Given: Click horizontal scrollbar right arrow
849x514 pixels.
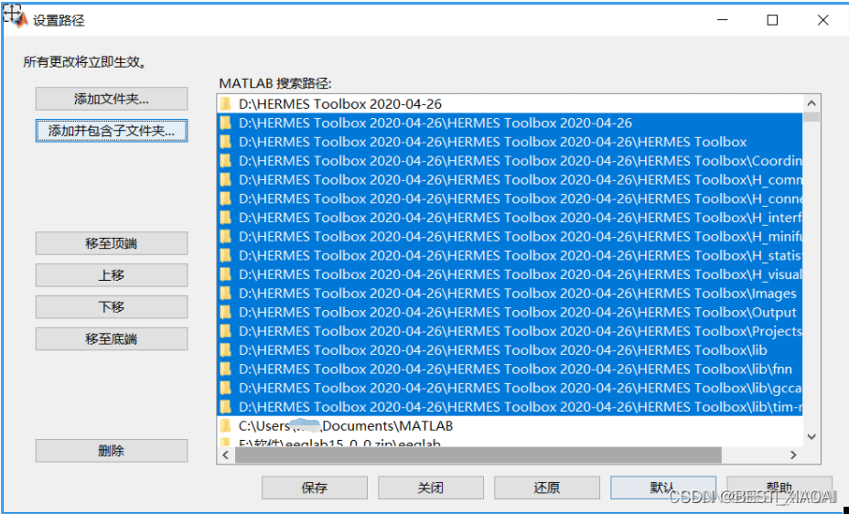Looking at the screenshot, I should coord(793,455).
